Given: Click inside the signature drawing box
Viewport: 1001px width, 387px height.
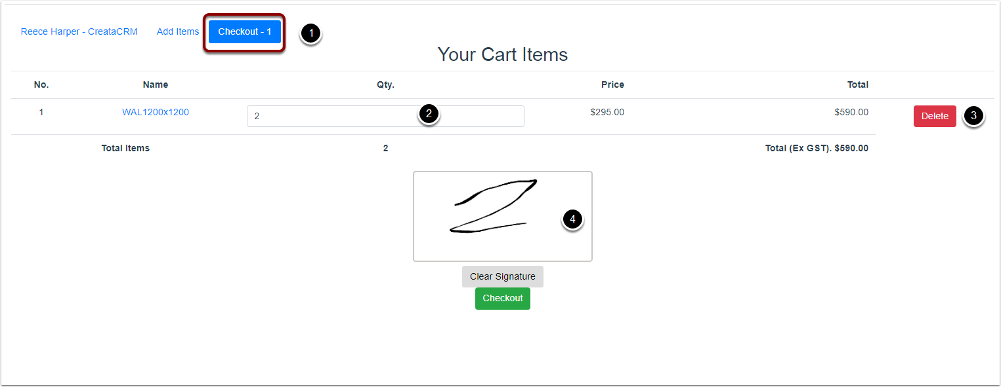Looking at the screenshot, I should tap(503, 216).
